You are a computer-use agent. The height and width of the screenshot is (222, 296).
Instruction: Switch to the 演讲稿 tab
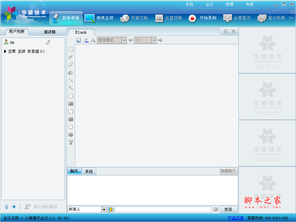point(49,32)
